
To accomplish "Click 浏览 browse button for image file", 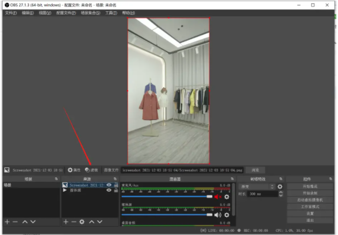I will 255,170.
